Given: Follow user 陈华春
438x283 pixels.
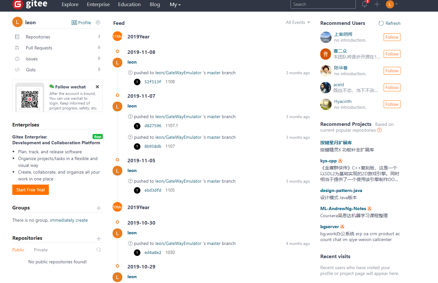Looking at the screenshot, I should pyautogui.click(x=392, y=71).
